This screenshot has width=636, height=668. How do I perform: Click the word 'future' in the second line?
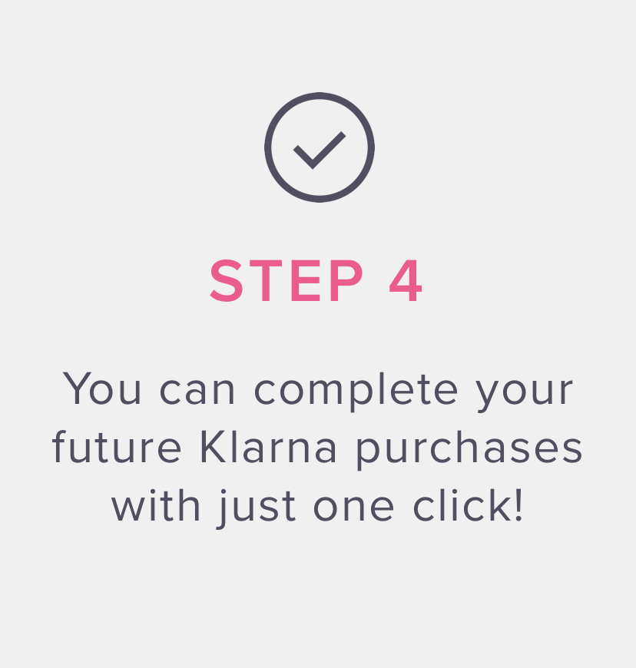pyautogui.click(x=117, y=447)
